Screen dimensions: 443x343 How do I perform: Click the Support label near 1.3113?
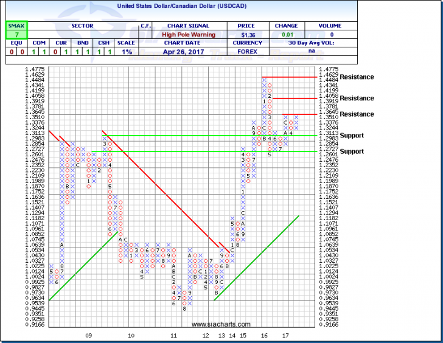tap(352, 135)
